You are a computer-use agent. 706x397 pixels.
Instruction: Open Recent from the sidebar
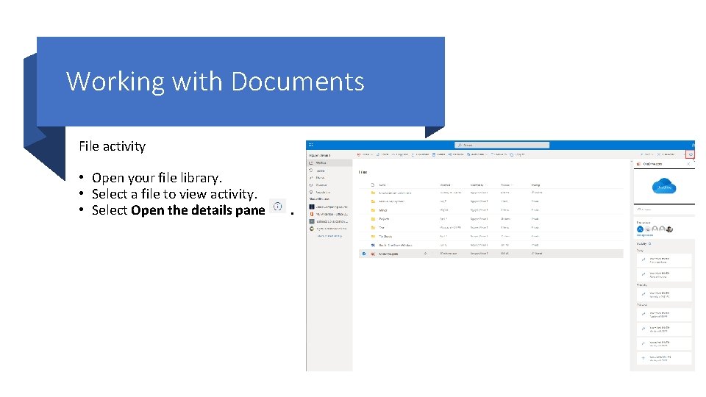click(x=321, y=171)
